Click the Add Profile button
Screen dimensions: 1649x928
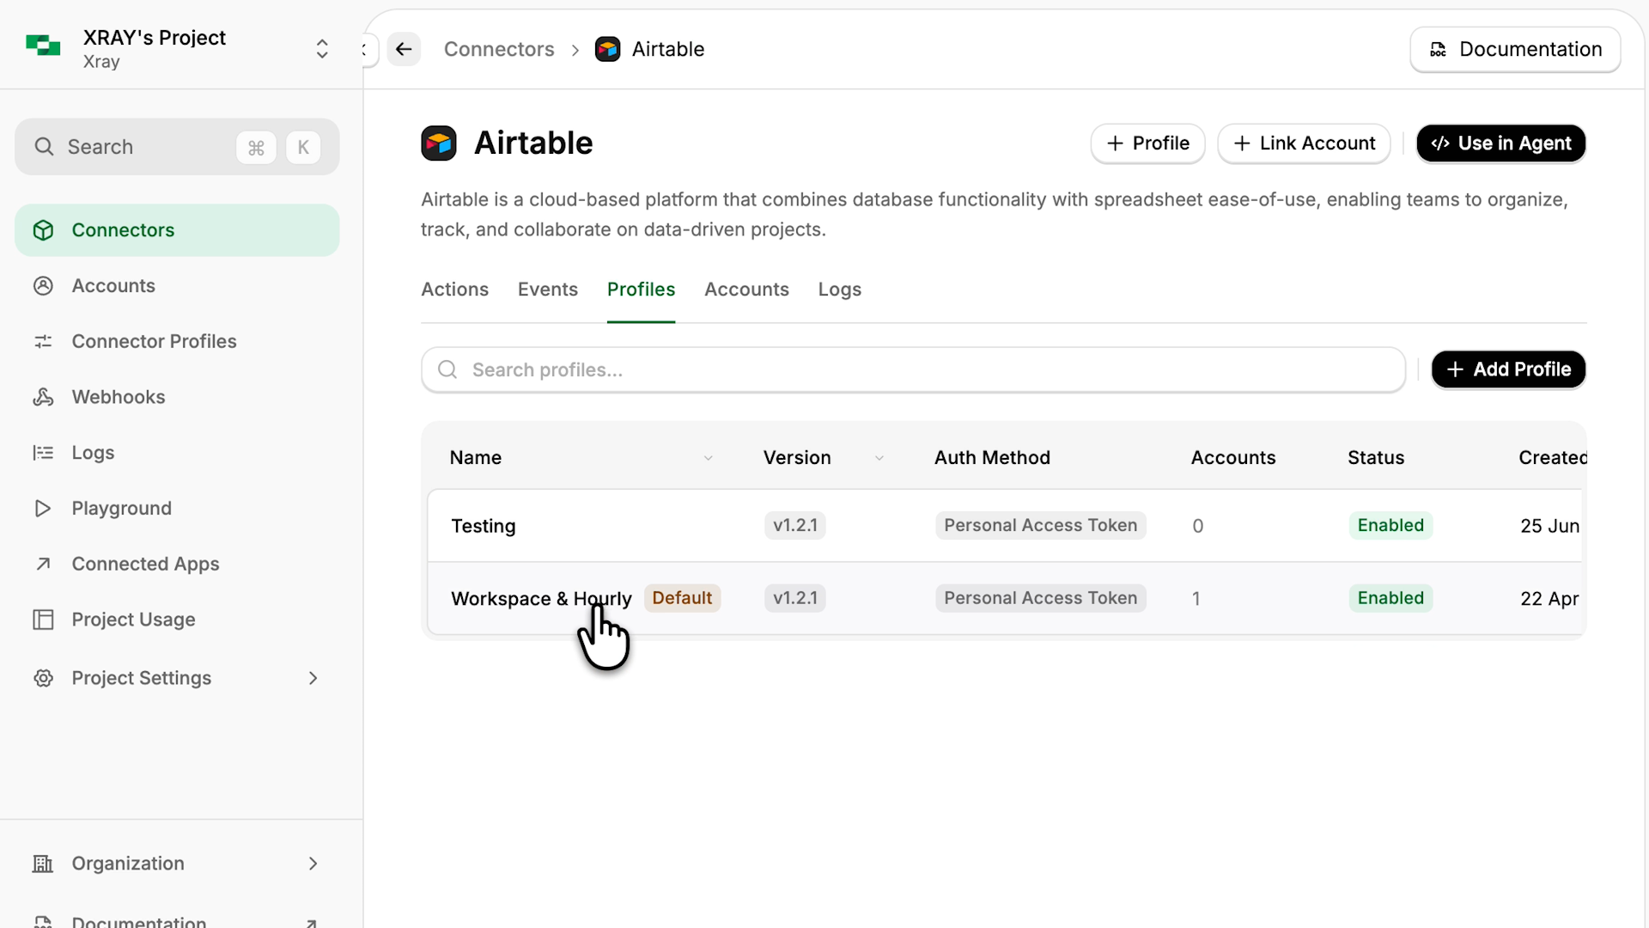pos(1508,369)
